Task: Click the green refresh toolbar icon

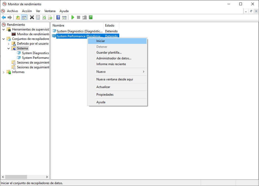Action: click(x=44, y=17)
